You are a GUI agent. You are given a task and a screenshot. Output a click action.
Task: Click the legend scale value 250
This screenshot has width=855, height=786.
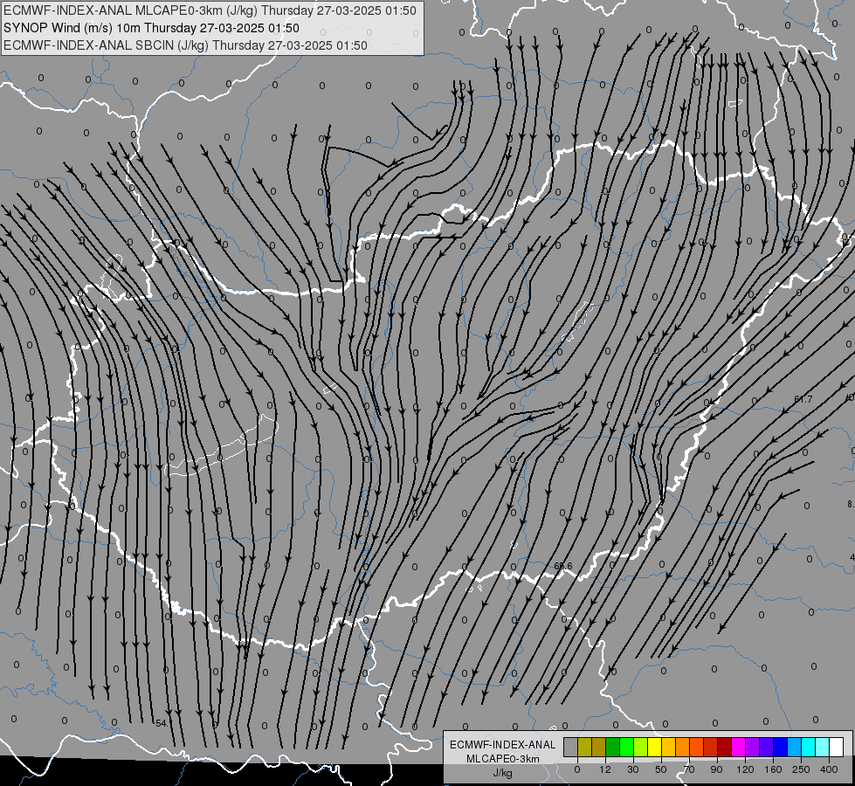tap(801, 769)
